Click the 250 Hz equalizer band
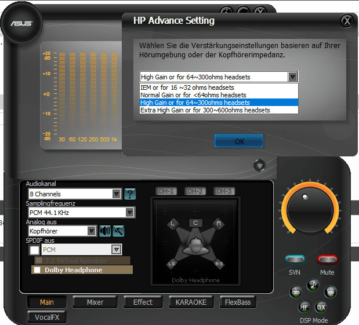 coord(93,92)
